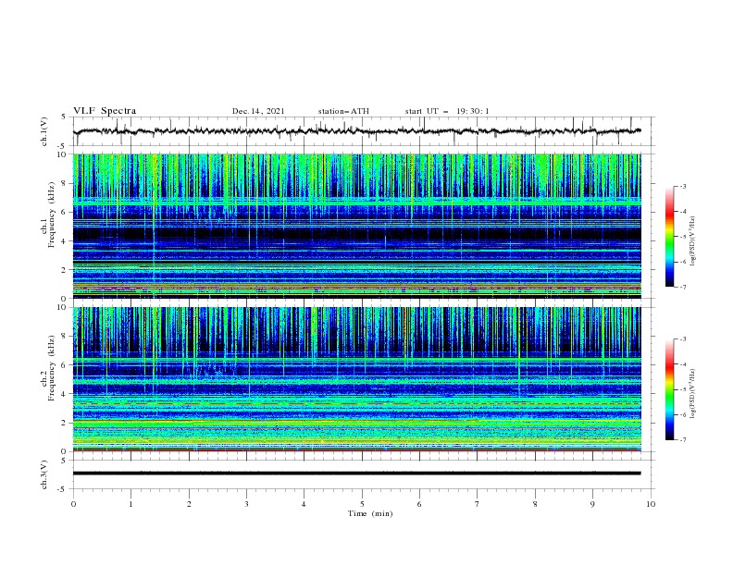Click the ch.2 colorbar 'log(PSD)(V²/Hz)' label

(693, 393)
